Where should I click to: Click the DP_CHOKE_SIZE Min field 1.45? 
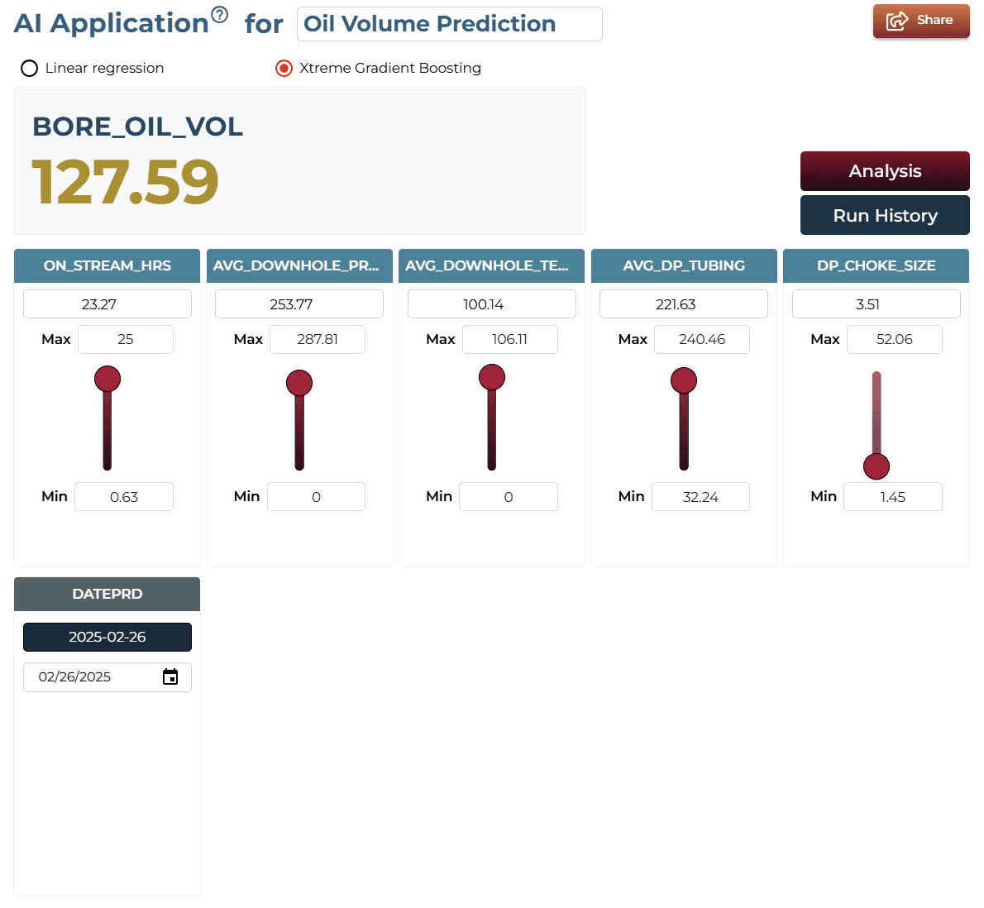click(x=892, y=497)
